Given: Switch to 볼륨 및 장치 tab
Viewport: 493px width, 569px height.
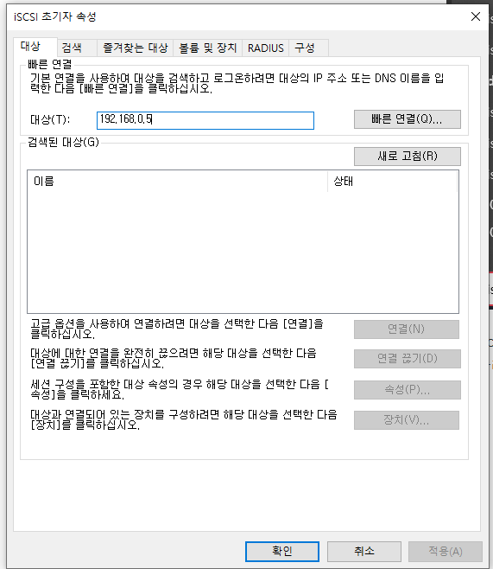Looking at the screenshot, I should click(207, 48).
